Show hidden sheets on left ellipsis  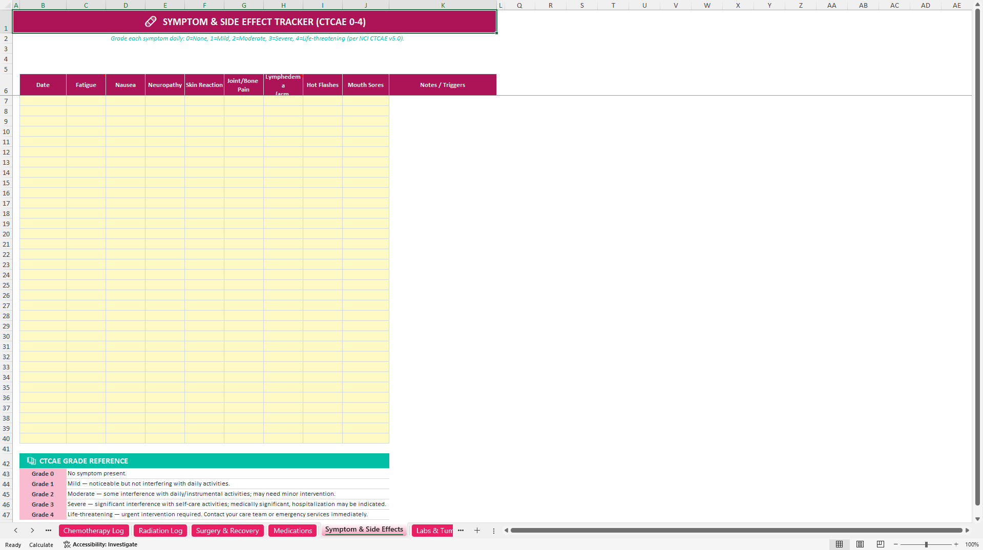pos(48,531)
